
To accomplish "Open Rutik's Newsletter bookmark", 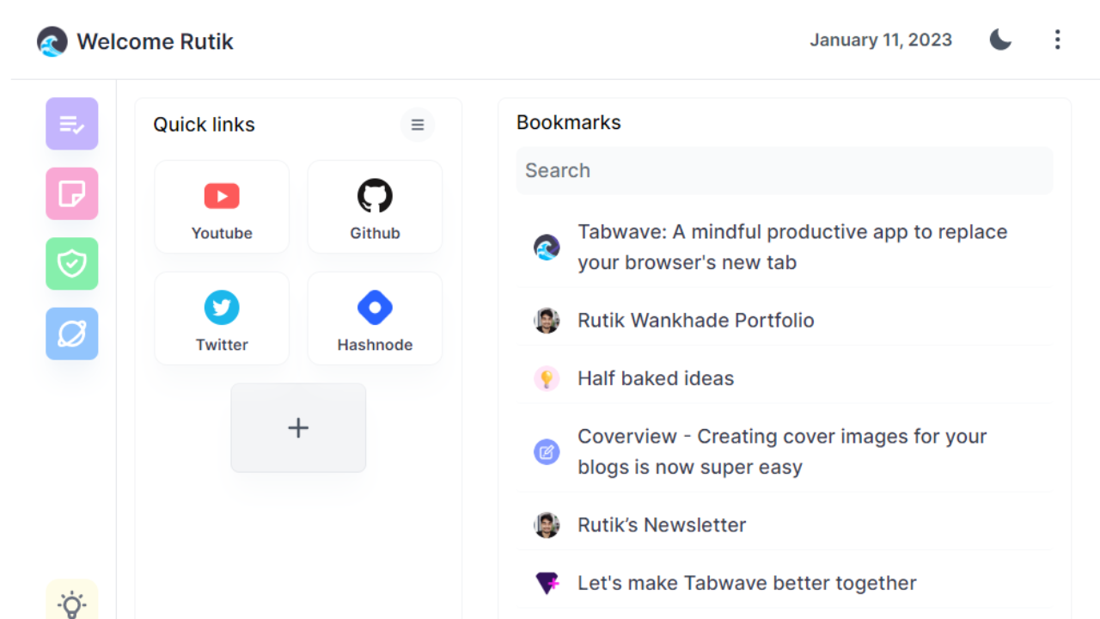I will 785,525.
